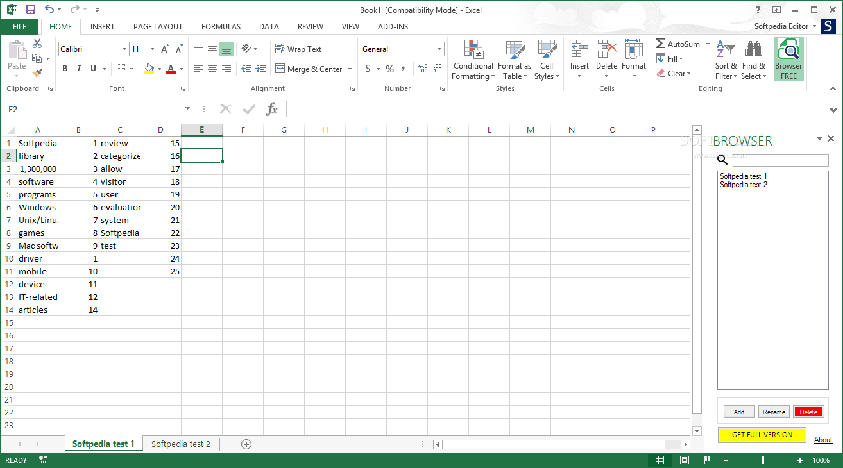Screen dimensions: 843x468
Task: Open the Find & Select menu
Action: [753, 61]
